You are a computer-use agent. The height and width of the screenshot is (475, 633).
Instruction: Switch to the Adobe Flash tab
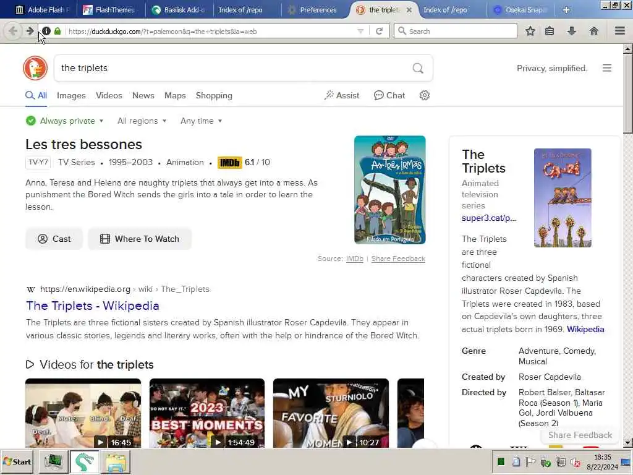(42, 10)
